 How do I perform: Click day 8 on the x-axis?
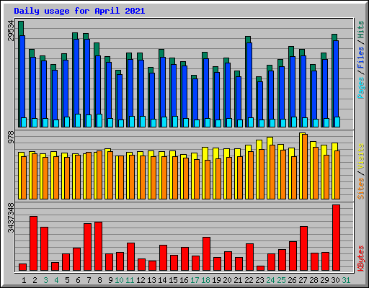click(x=99, y=280)
